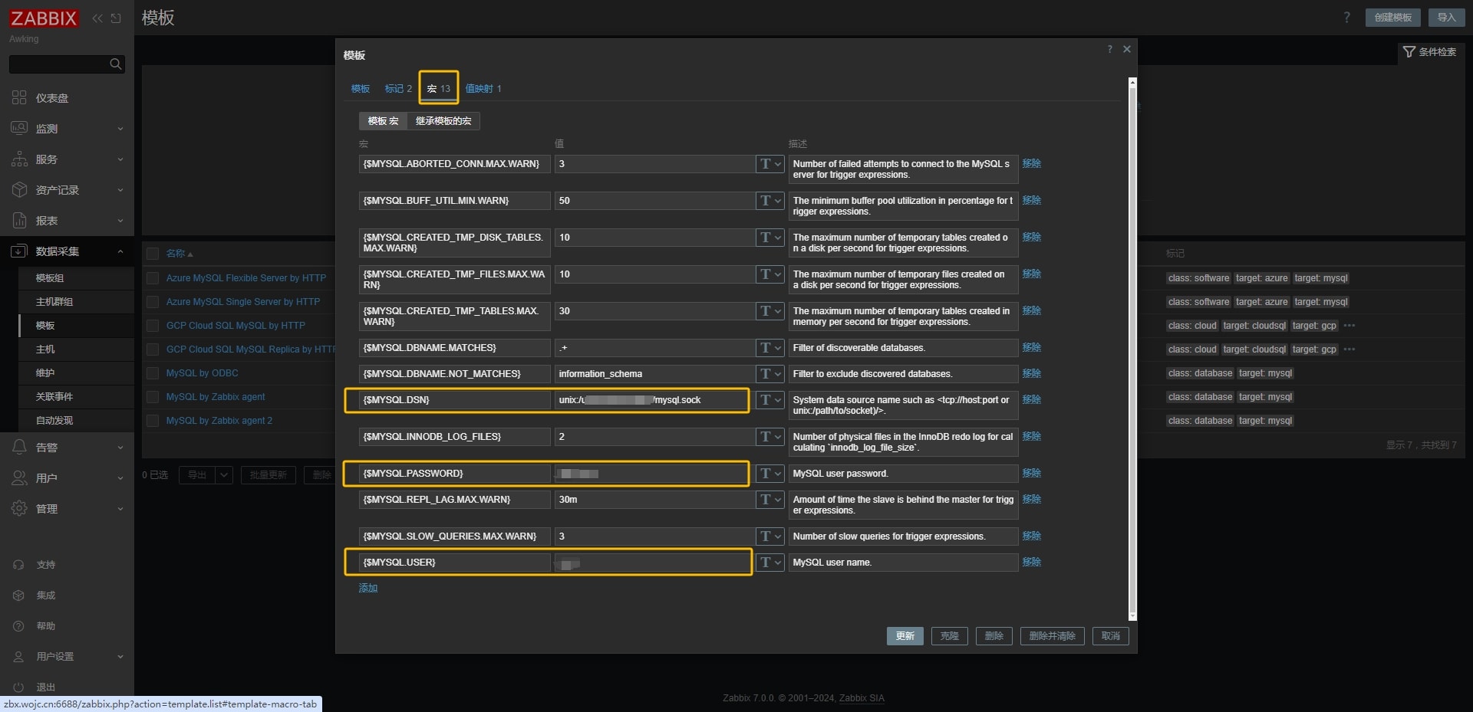Screen dimensions: 1473x712
Task: Check MySQL by ODBC row
Action: [x=153, y=373]
